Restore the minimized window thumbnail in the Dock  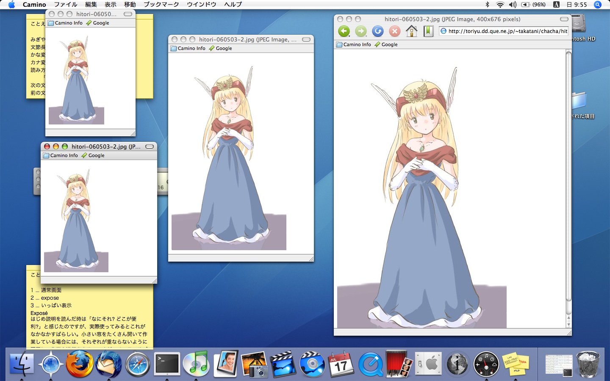559,365
